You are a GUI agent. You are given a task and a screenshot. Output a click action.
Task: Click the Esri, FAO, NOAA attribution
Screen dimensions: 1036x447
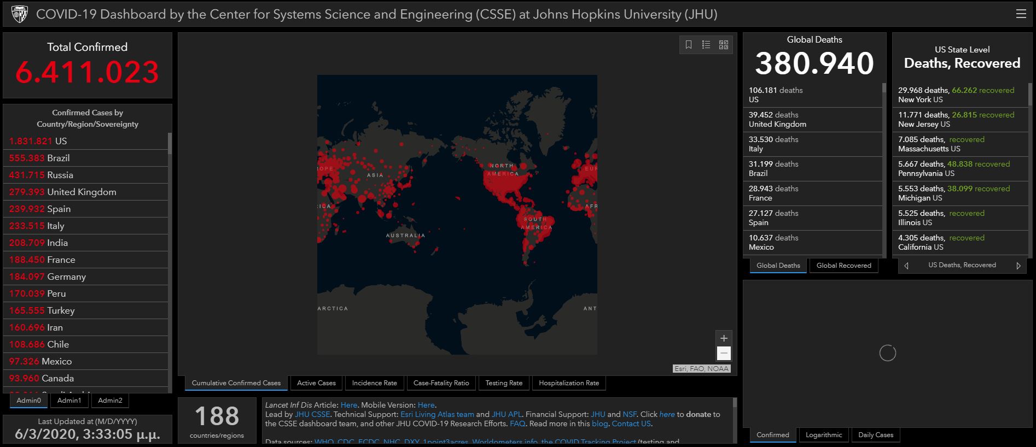[701, 368]
